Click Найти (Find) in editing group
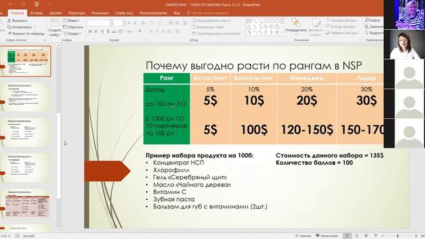The height and width of the screenshot is (239, 425). (x=373, y=21)
